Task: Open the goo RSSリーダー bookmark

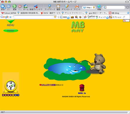Action: 96,13
